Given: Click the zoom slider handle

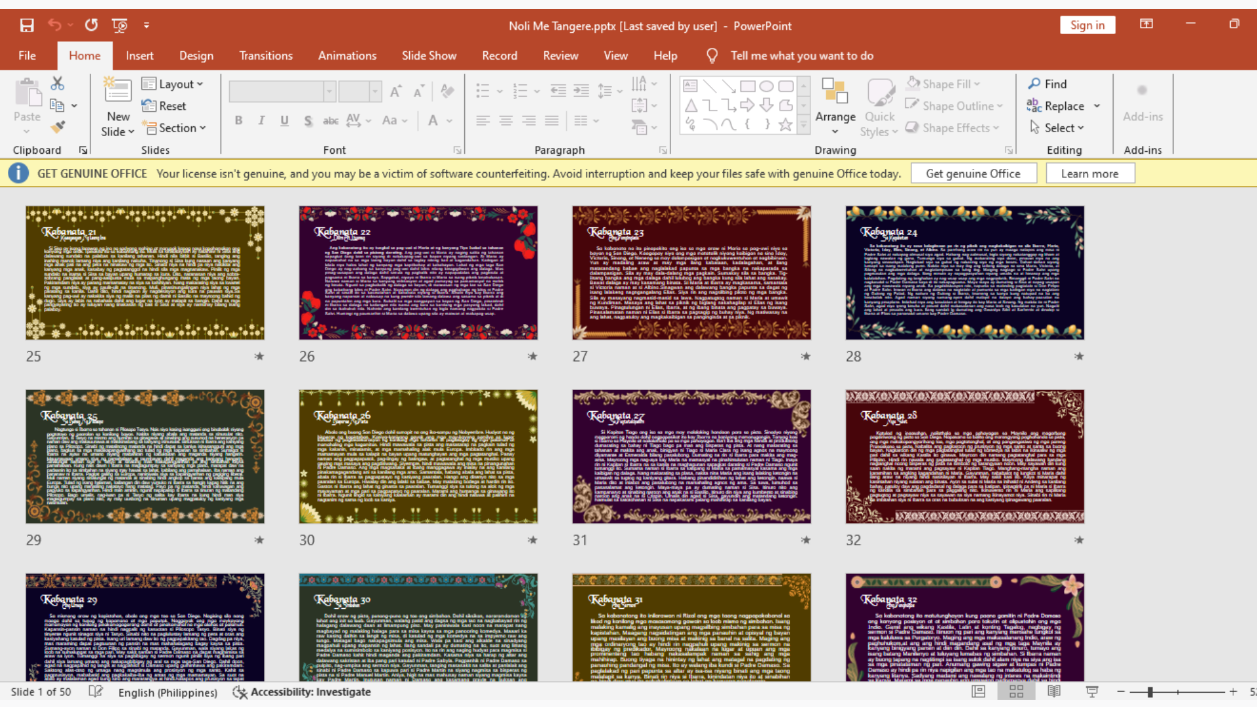Looking at the screenshot, I should point(1150,692).
